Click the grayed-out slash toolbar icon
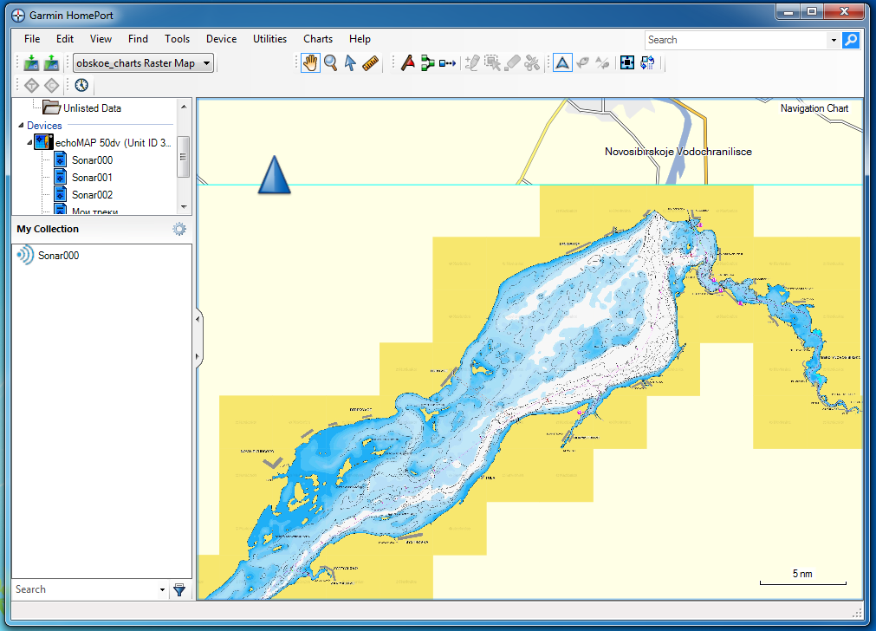 (x=602, y=62)
